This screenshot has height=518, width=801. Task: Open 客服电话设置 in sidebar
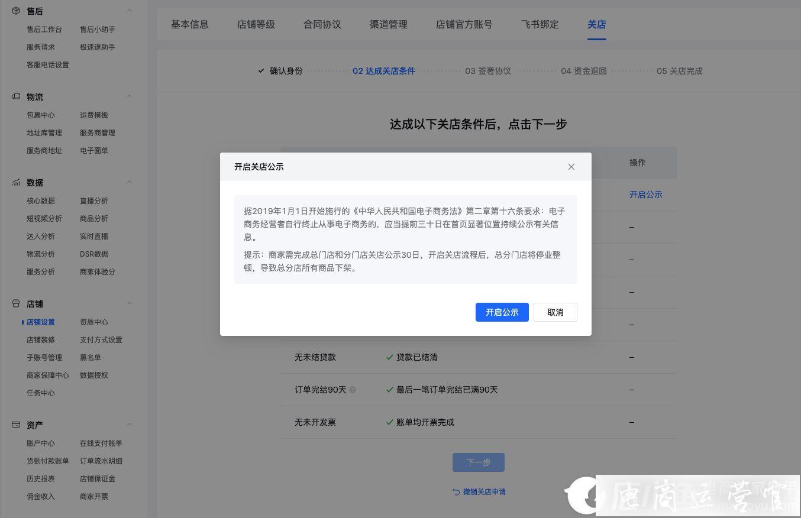tap(48, 64)
